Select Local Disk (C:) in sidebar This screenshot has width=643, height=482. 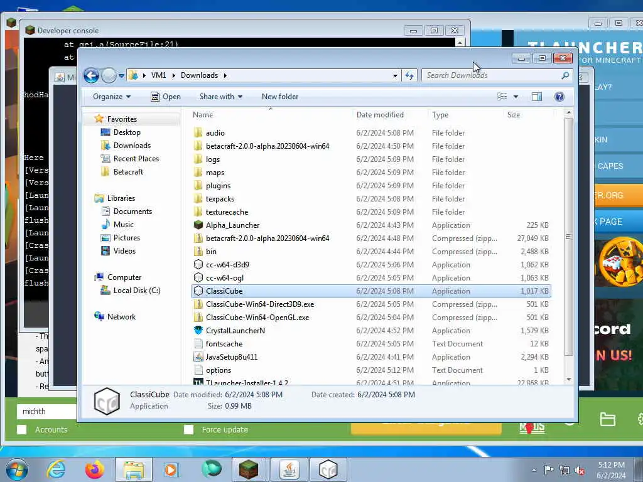(x=136, y=291)
